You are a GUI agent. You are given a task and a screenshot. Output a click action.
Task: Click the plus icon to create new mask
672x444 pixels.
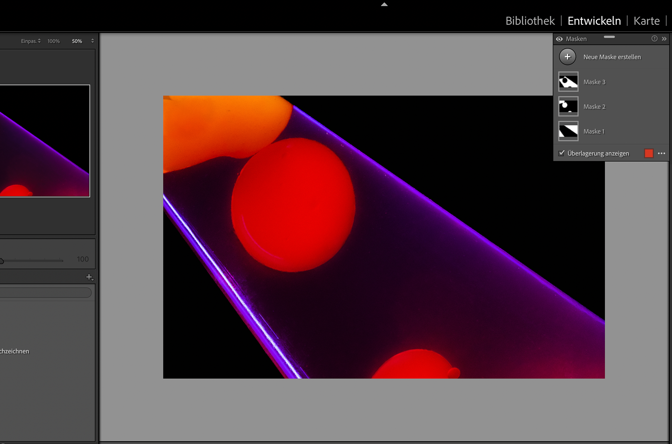567,57
